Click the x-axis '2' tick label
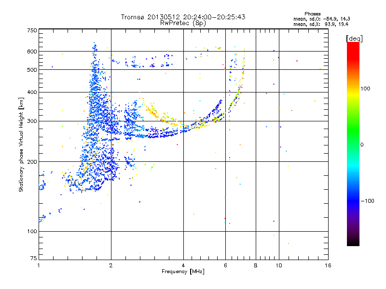Screen dimensions: 386x289 111,265
